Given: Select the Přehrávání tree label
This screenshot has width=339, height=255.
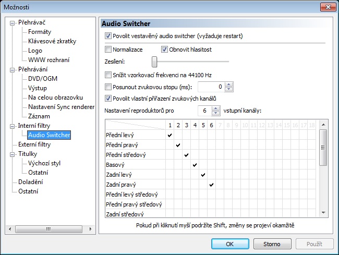Looking at the screenshot, I should (33, 69).
